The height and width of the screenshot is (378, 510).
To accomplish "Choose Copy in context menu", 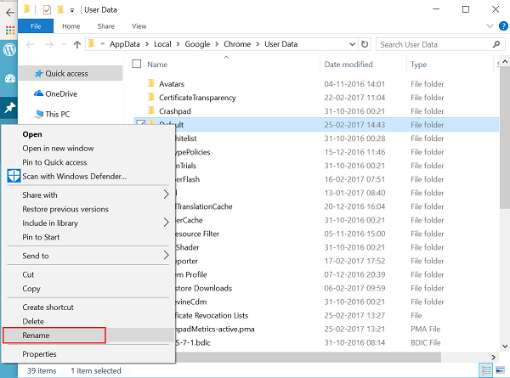I will pos(31,289).
